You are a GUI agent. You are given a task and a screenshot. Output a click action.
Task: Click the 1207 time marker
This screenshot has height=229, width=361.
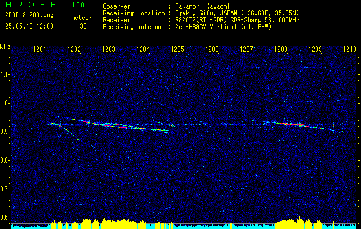pos(246,49)
